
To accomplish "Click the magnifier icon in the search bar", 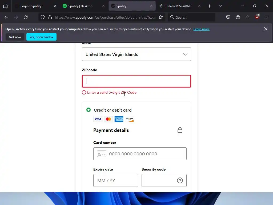I will [172, 17].
